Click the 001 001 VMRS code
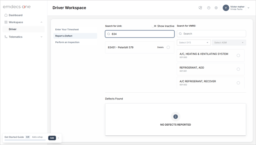Image resolution: width=256 pixels, height=145 pixels. click(183, 71)
